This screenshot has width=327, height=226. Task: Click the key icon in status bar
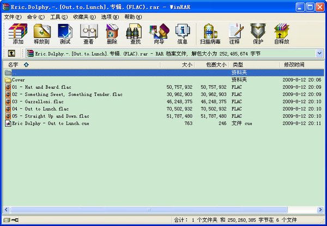tap(15, 220)
